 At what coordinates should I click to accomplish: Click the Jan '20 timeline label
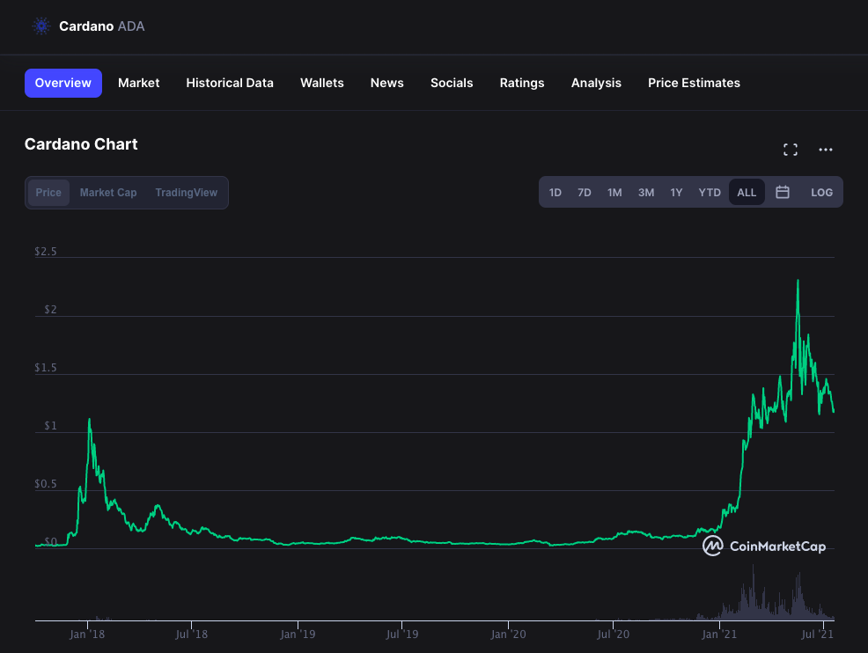click(x=508, y=635)
